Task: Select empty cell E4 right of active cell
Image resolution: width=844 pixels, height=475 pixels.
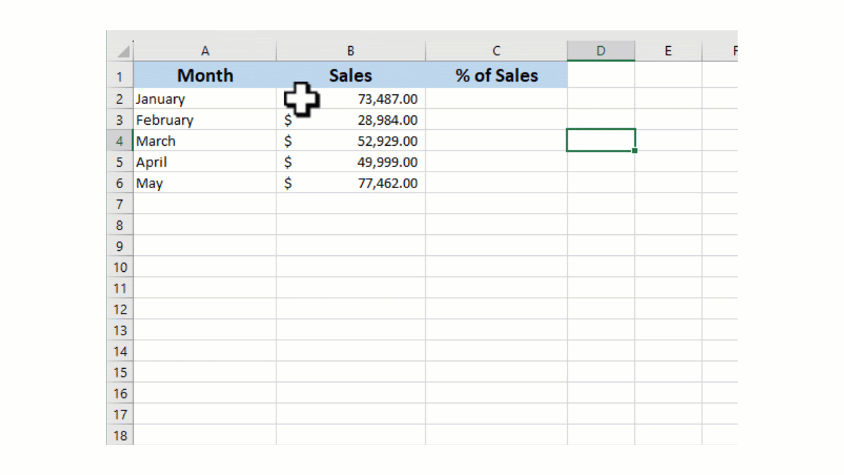Action: coord(669,141)
